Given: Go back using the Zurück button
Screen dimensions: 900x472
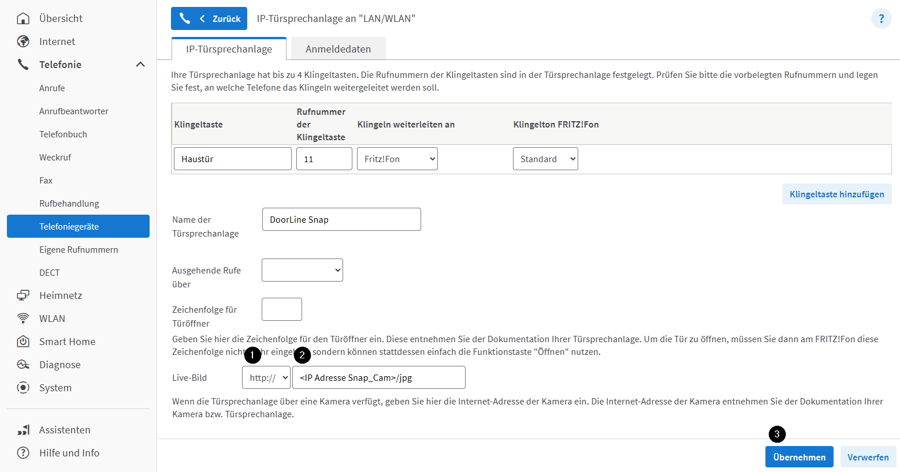Looking at the screenshot, I should [x=209, y=18].
